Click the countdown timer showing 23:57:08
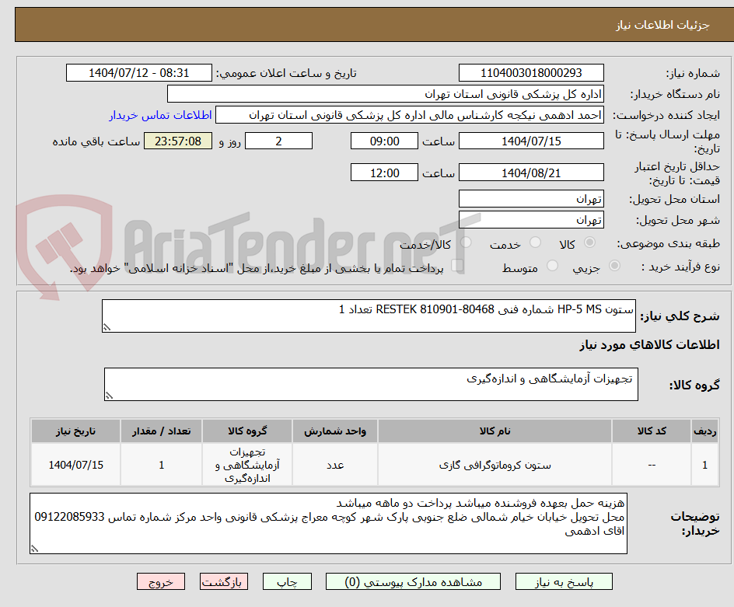 [x=177, y=141]
